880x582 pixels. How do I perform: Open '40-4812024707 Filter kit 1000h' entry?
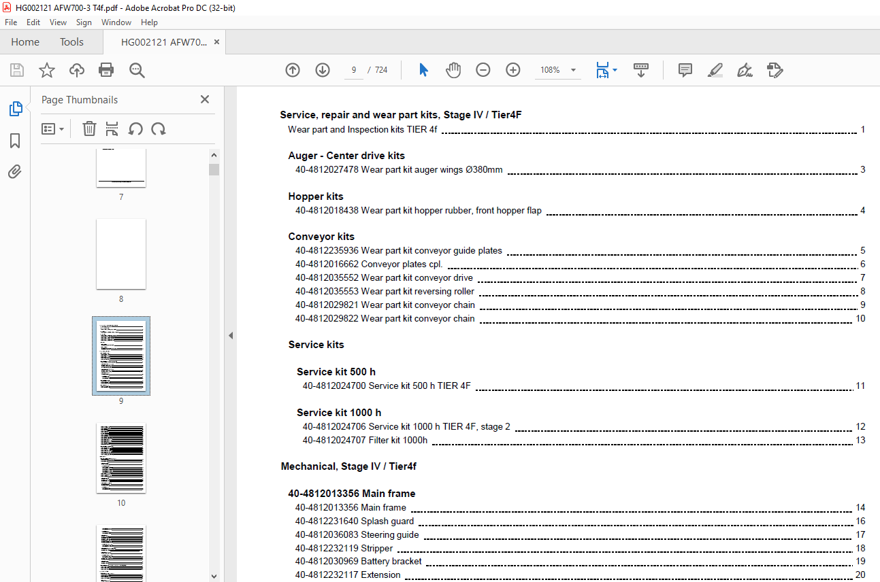[365, 441]
